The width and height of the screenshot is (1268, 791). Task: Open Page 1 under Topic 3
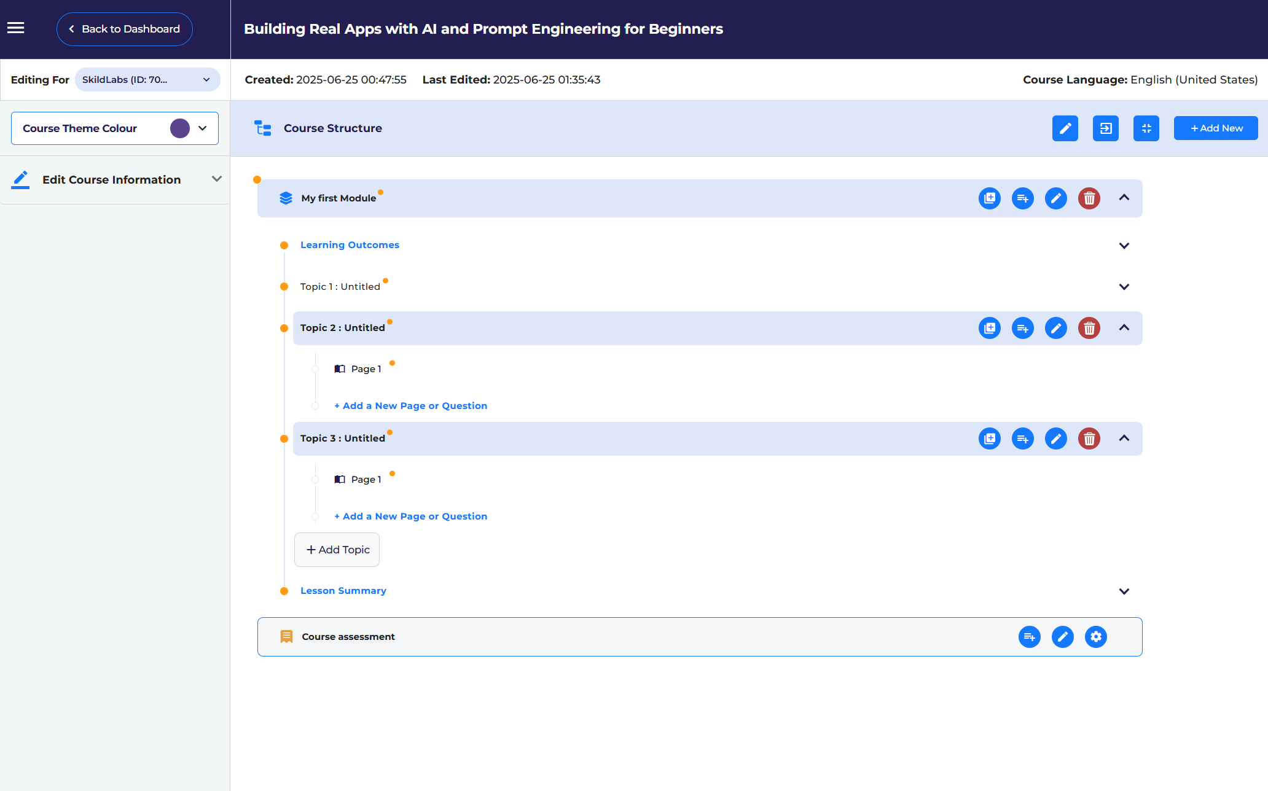pyautogui.click(x=366, y=480)
